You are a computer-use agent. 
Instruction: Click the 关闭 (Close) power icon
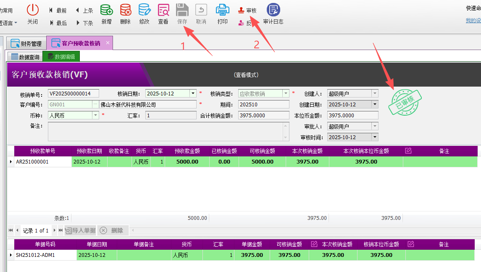coord(32,11)
